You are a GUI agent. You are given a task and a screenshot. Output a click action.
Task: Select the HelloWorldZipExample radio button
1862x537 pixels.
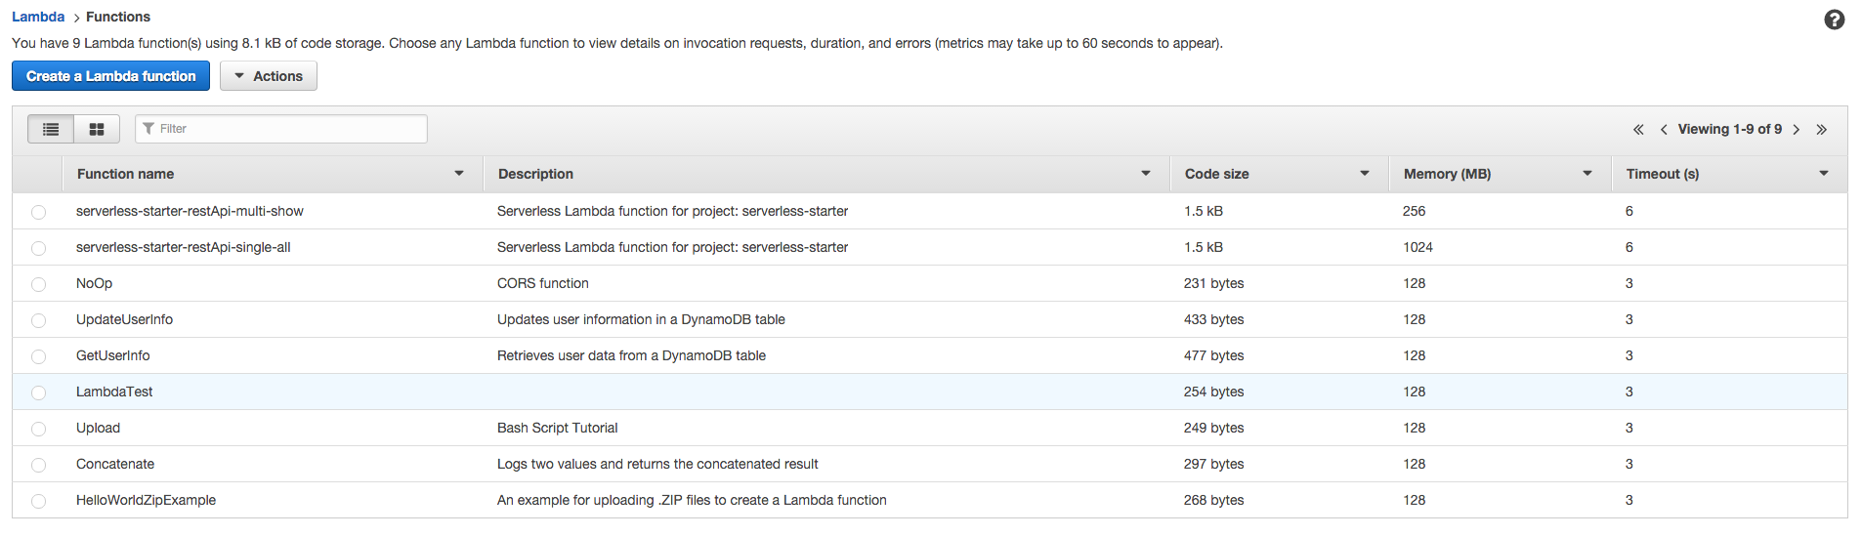point(38,501)
